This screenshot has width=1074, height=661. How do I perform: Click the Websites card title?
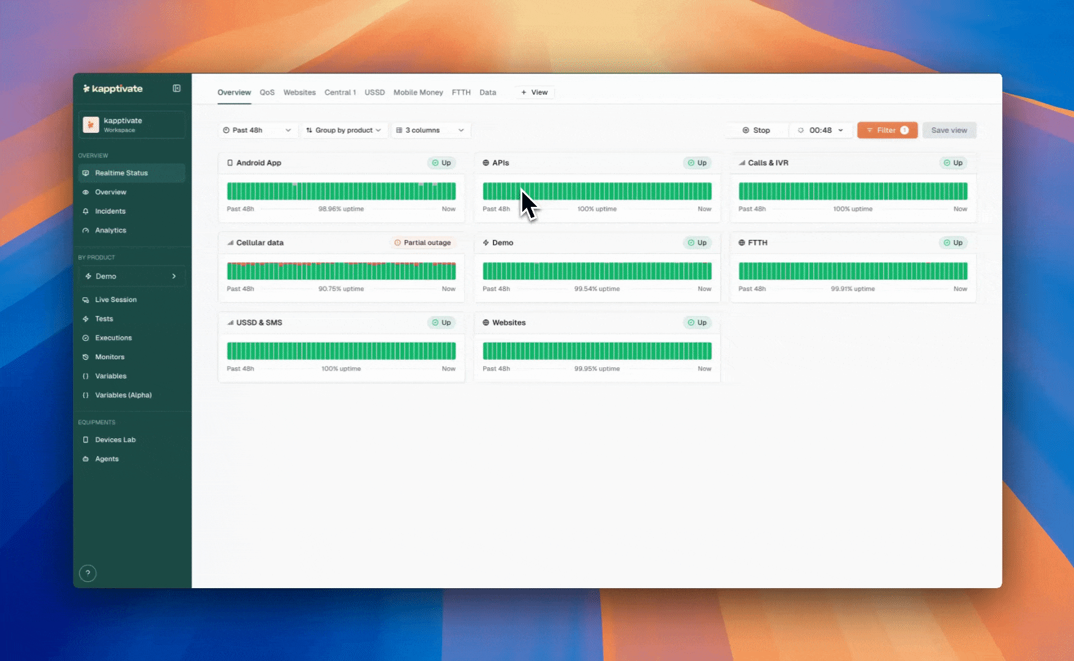pos(509,323)
